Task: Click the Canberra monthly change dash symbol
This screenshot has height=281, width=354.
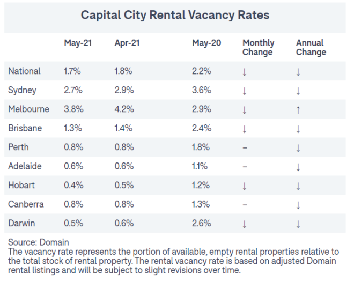Action: 245,204
